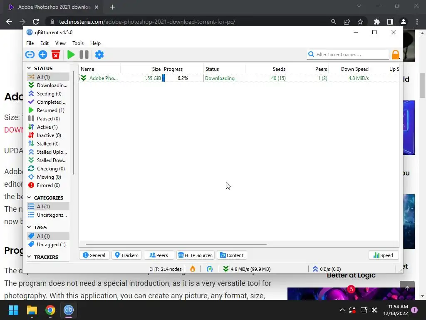The height and width of the screenshot is (320, 426).
Task: Select the Stalled (0) filter
Action: [x=48, y=144]
